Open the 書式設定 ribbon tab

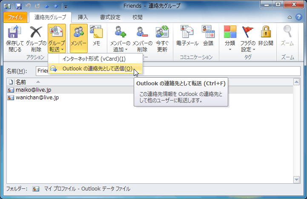[110, 17]
